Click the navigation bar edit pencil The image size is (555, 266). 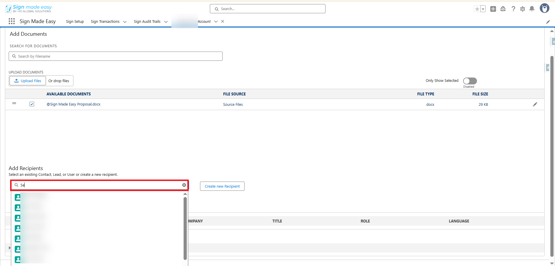pyautogui.click(x=548, y=22)
